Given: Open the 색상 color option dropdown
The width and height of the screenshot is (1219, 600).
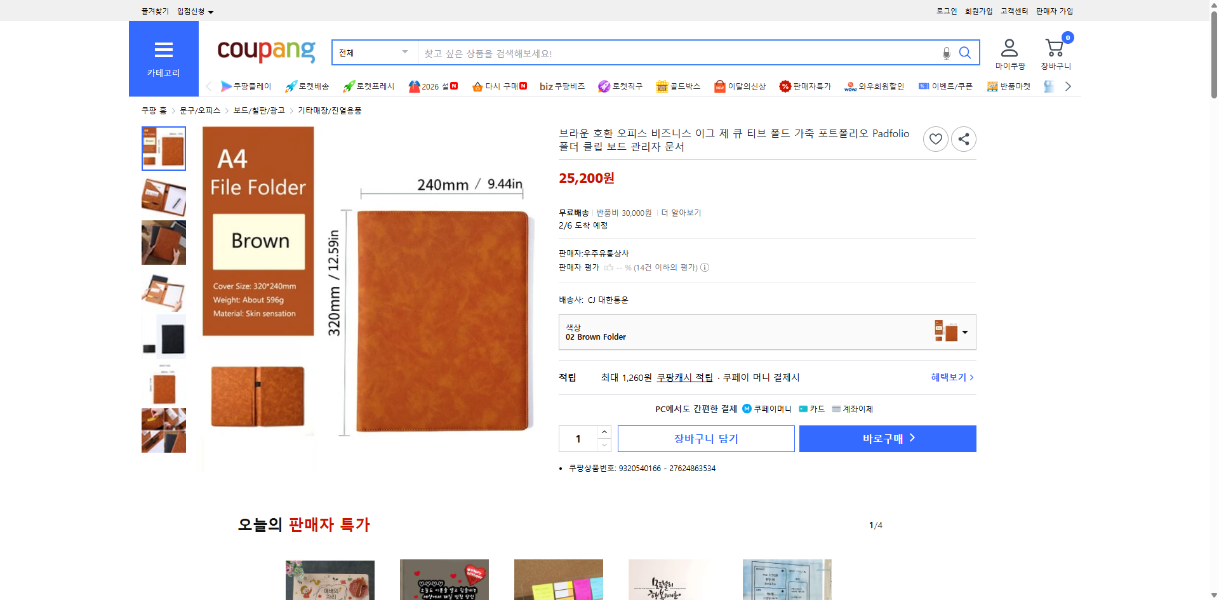Looking at the screenshot, I should pos(964,331).
